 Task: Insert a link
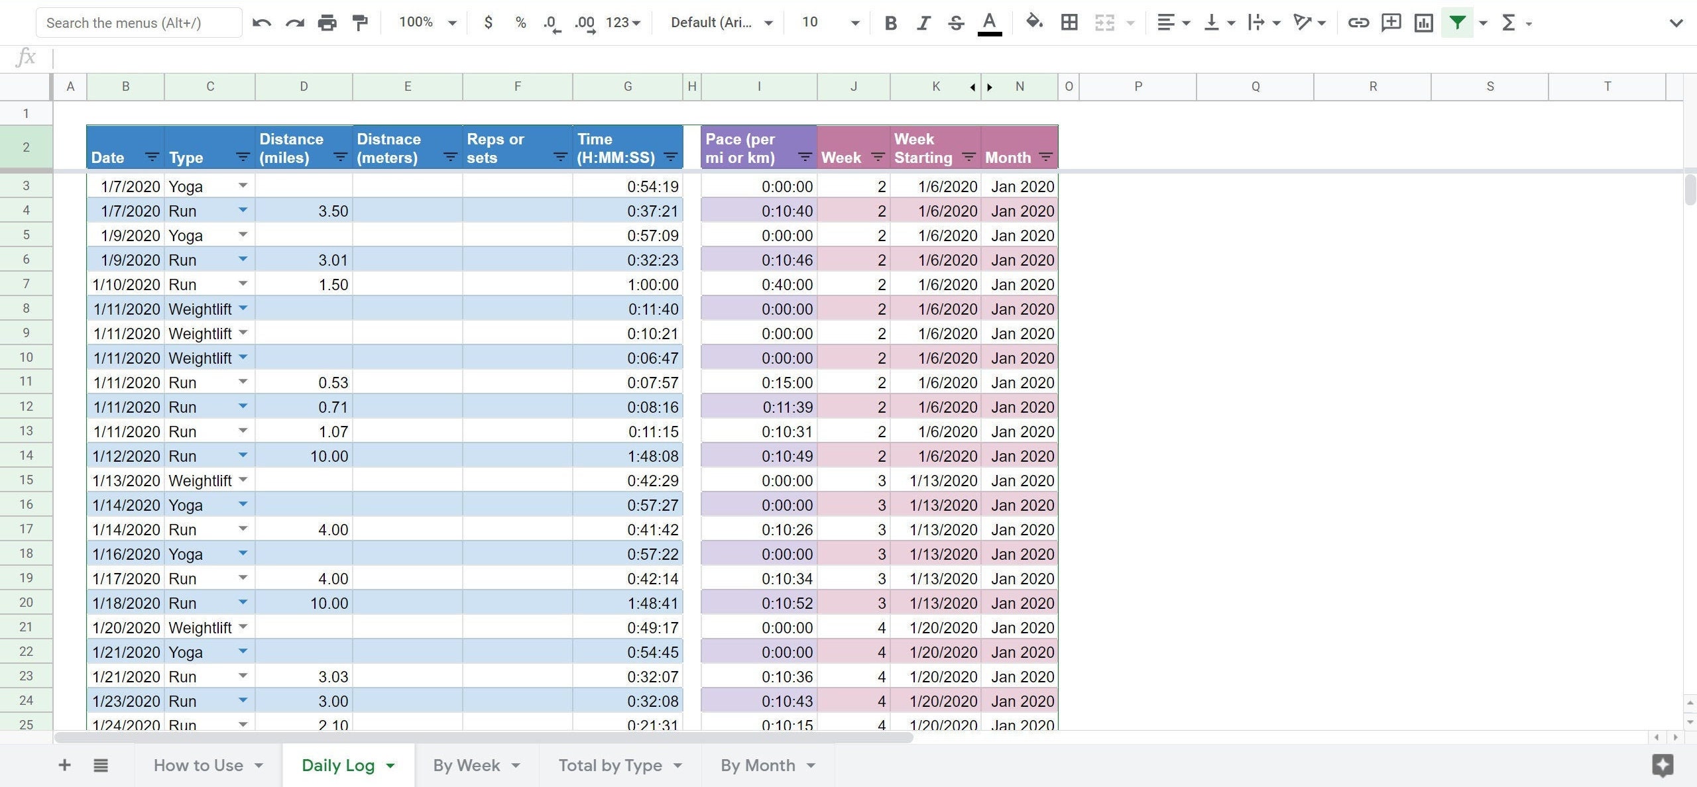1358,22
